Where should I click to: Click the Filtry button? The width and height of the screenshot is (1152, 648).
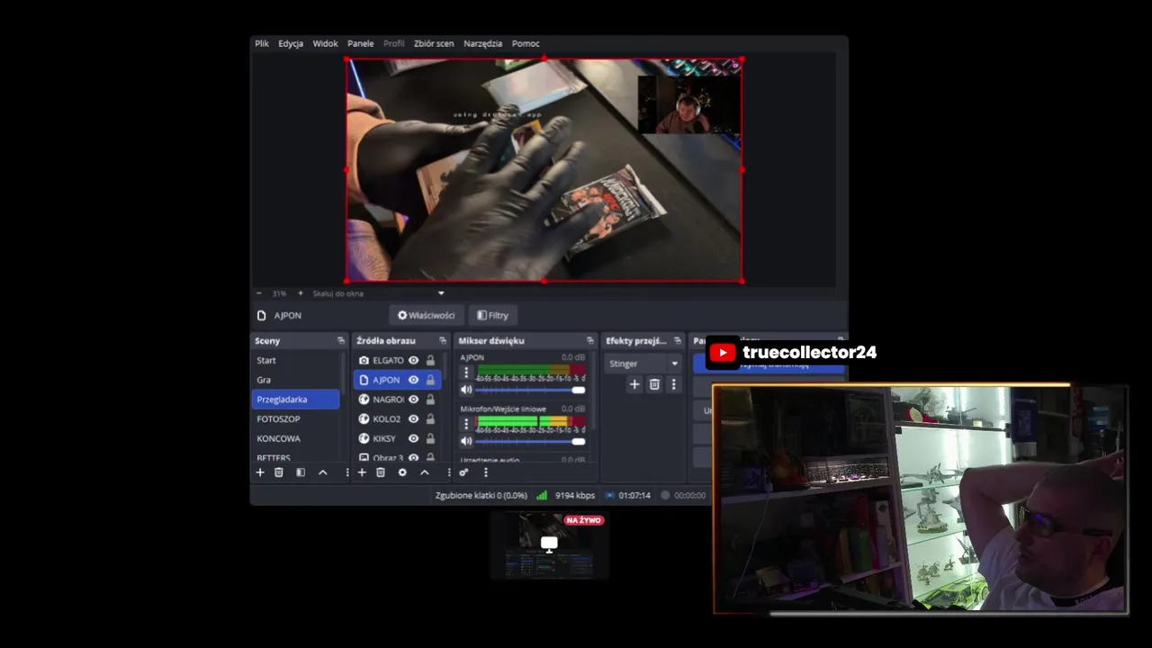(493, 315)
